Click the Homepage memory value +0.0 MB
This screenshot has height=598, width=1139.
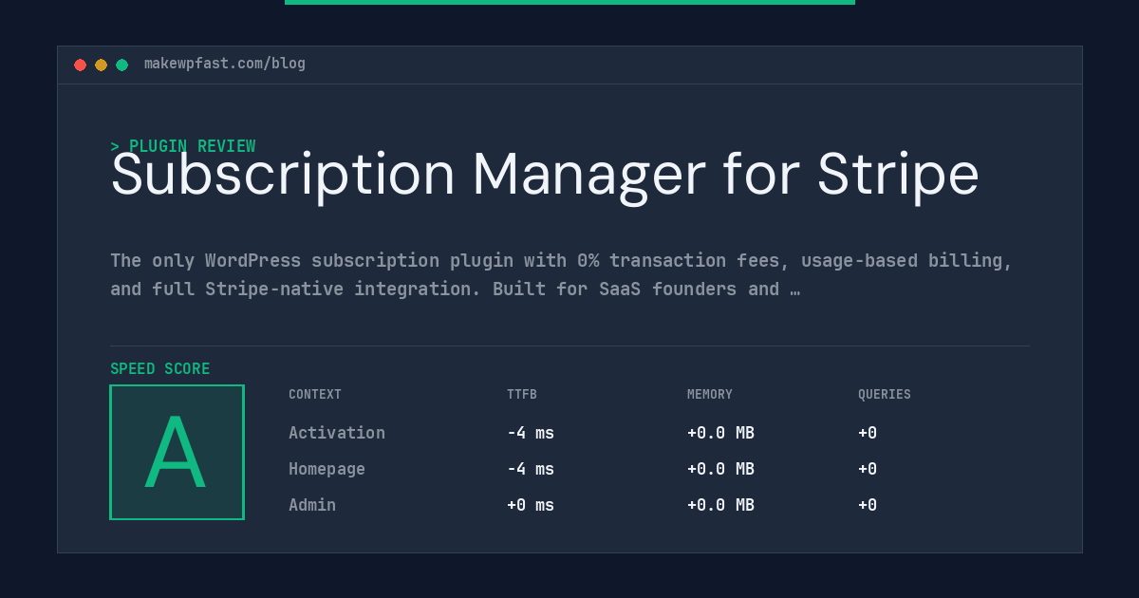720,469
